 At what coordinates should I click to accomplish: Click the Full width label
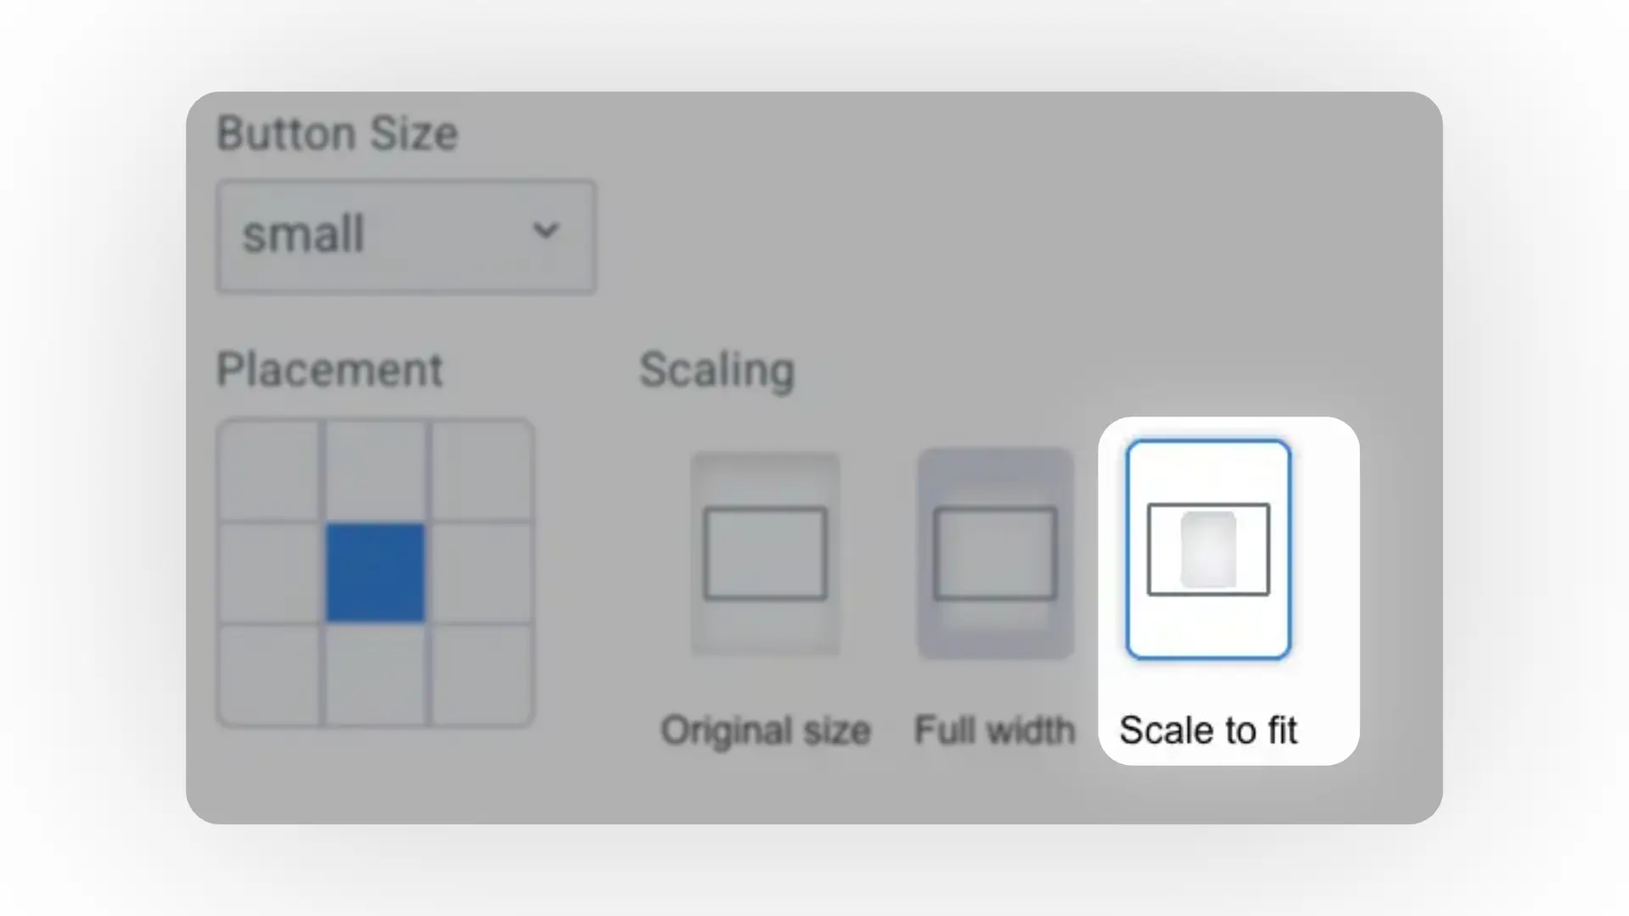coord(994,730)
